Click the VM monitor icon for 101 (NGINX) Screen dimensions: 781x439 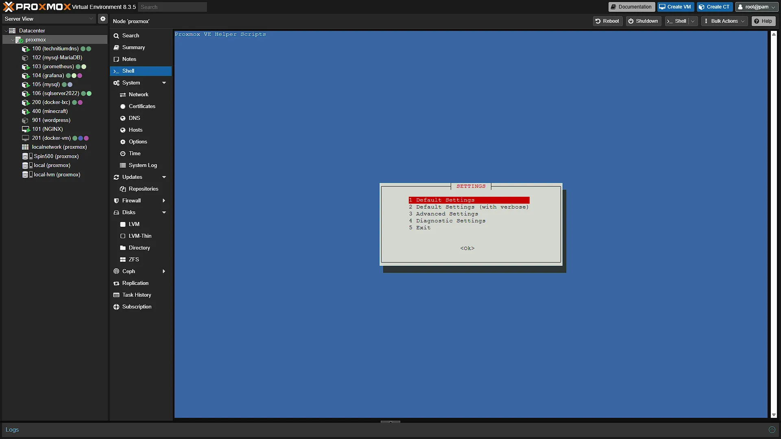coord(26,129)
